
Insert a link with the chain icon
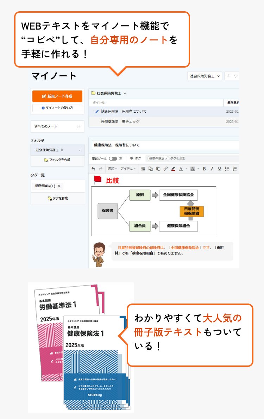click(x=166, y=169)
